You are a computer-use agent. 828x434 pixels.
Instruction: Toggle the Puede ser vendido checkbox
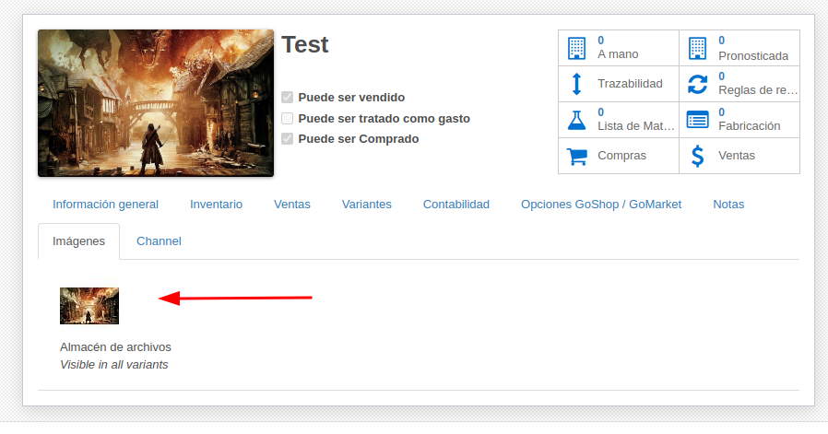[x=288, y=97]
